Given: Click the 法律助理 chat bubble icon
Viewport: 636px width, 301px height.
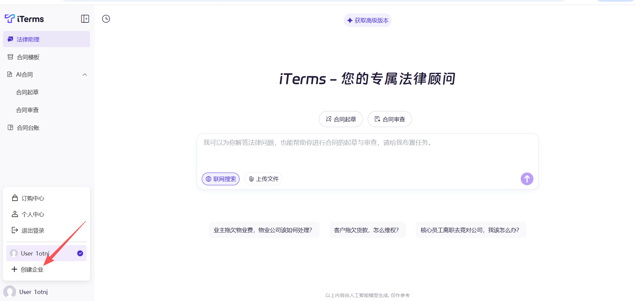Looking at the screenshot, I should point(10,39).
